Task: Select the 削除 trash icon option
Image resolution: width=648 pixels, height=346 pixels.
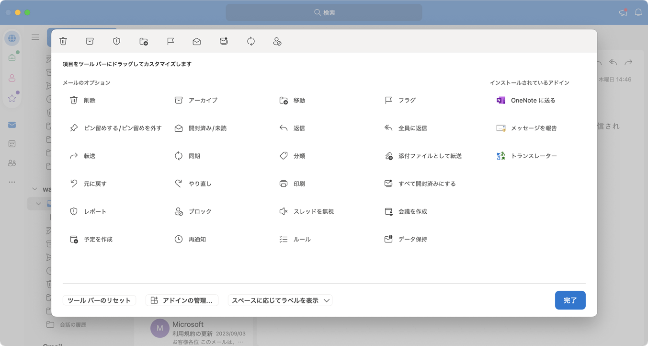Action: coord(83,100)
